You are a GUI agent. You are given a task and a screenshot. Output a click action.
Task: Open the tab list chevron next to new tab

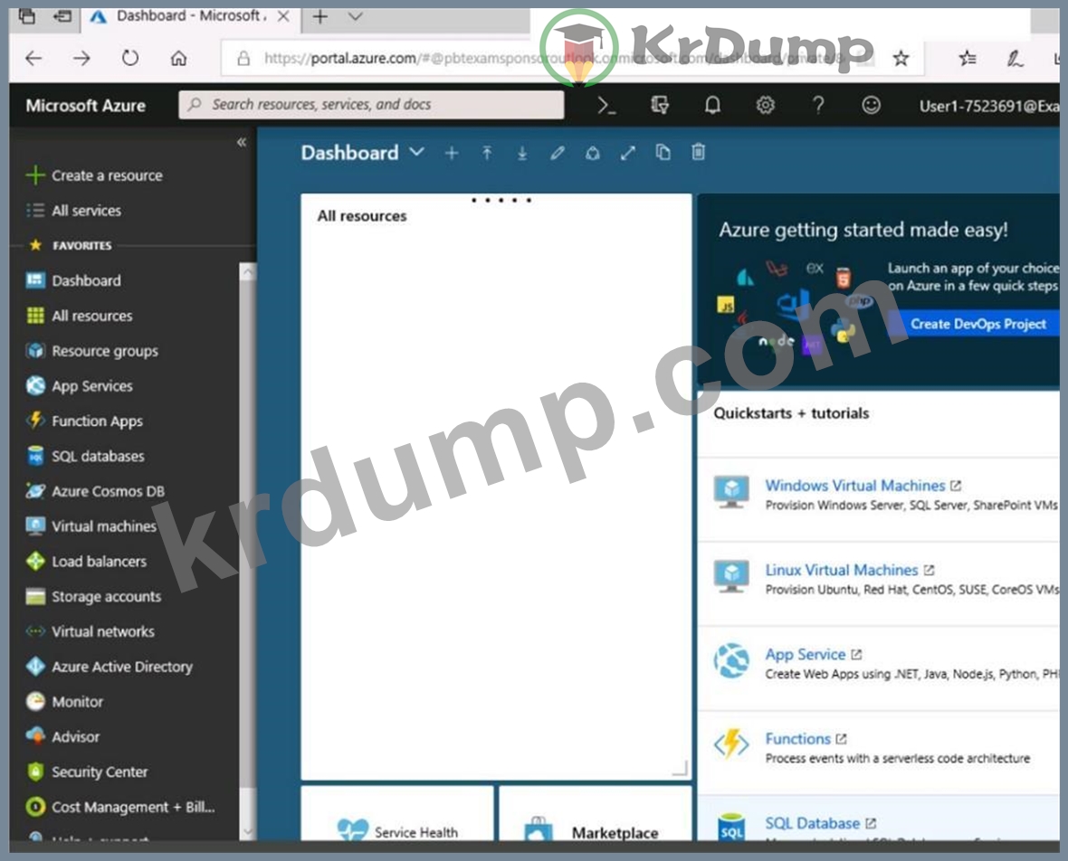356,16
